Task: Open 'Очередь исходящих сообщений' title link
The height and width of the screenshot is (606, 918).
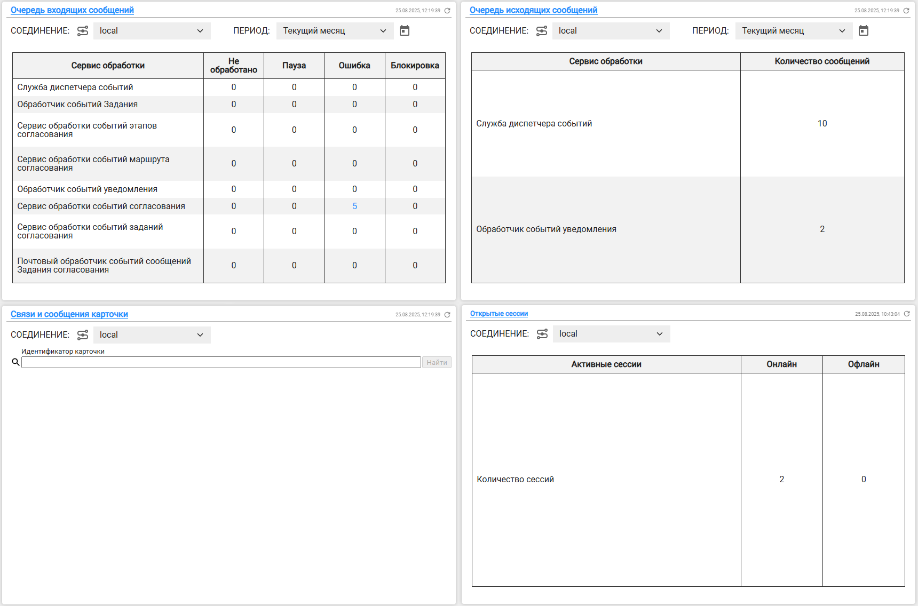Action: pos(533,10)
